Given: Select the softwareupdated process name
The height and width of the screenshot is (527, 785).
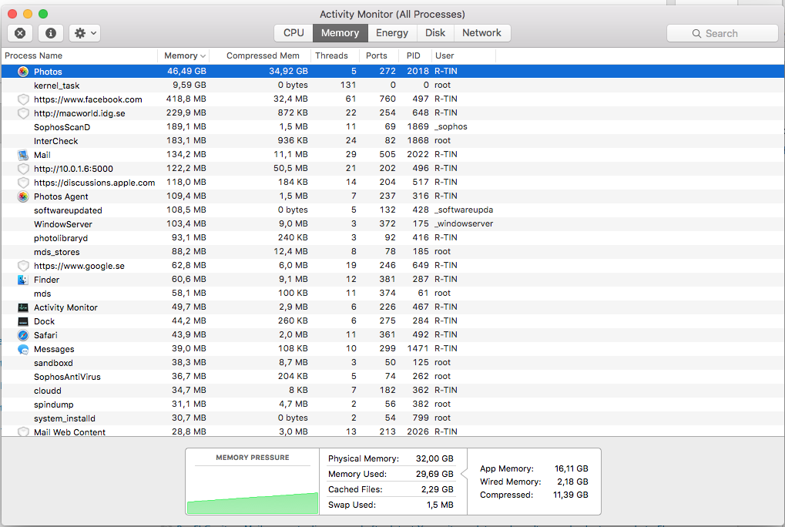Looking at the screenshot, I should coord(68,210).
